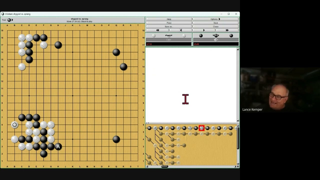Viewport: 320px width, 180px height.
Task: Click game tree scroll left arrow
Action: pos(147,166)
